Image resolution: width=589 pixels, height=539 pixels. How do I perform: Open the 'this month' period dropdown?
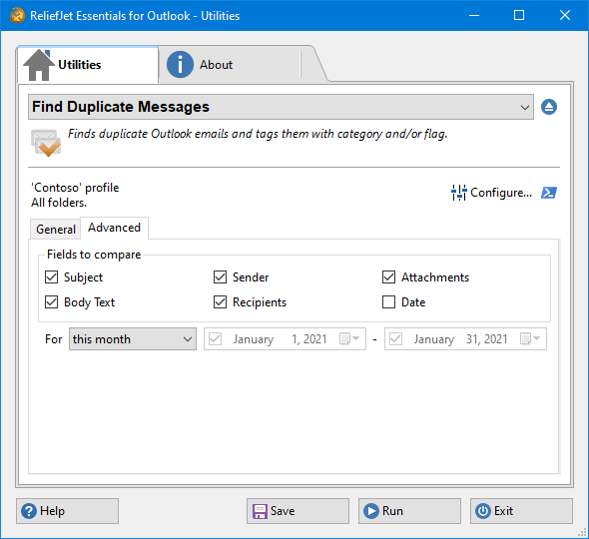click(133, 338)
